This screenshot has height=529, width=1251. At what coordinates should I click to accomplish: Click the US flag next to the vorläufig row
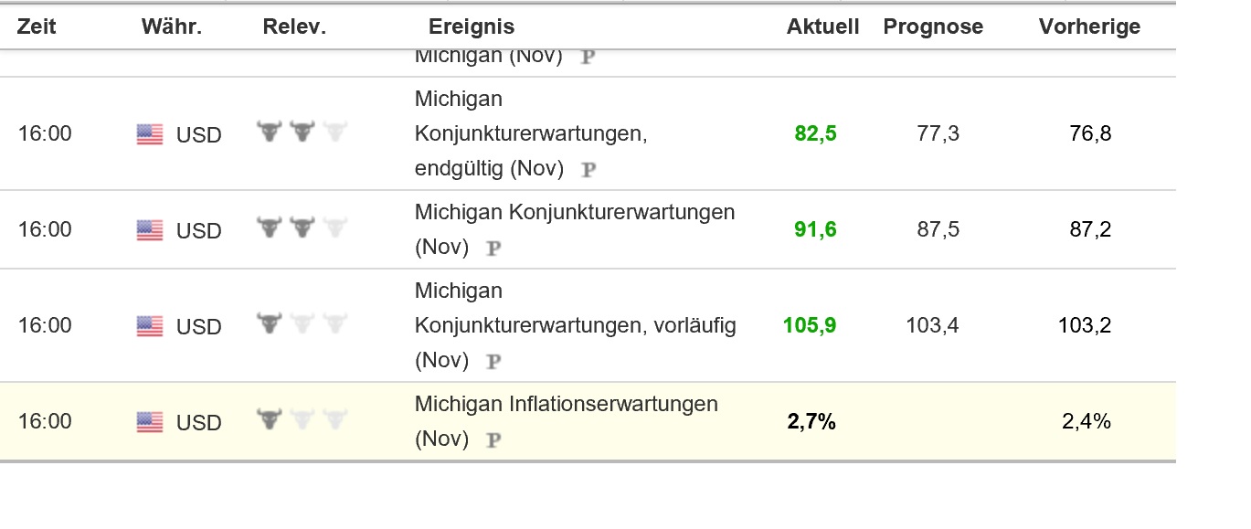150,325
